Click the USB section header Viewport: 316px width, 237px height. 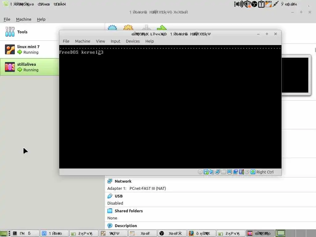118,196
